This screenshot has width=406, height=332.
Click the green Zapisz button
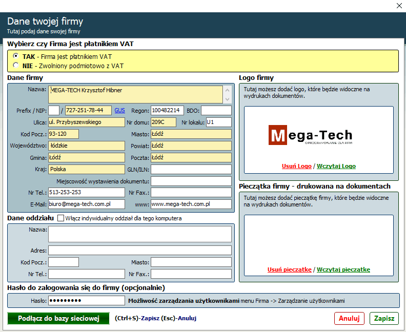pyautogui.click(x=384, y=318)
